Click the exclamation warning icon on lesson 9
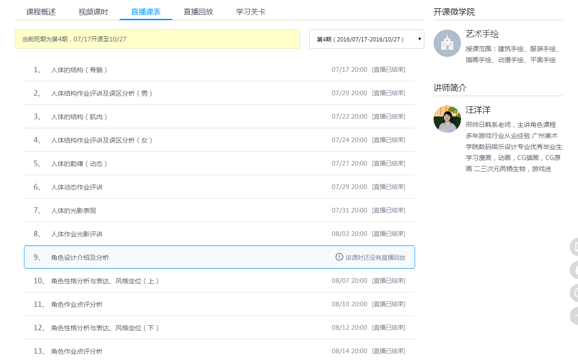 pyautogui.click(x=339, y=257)
